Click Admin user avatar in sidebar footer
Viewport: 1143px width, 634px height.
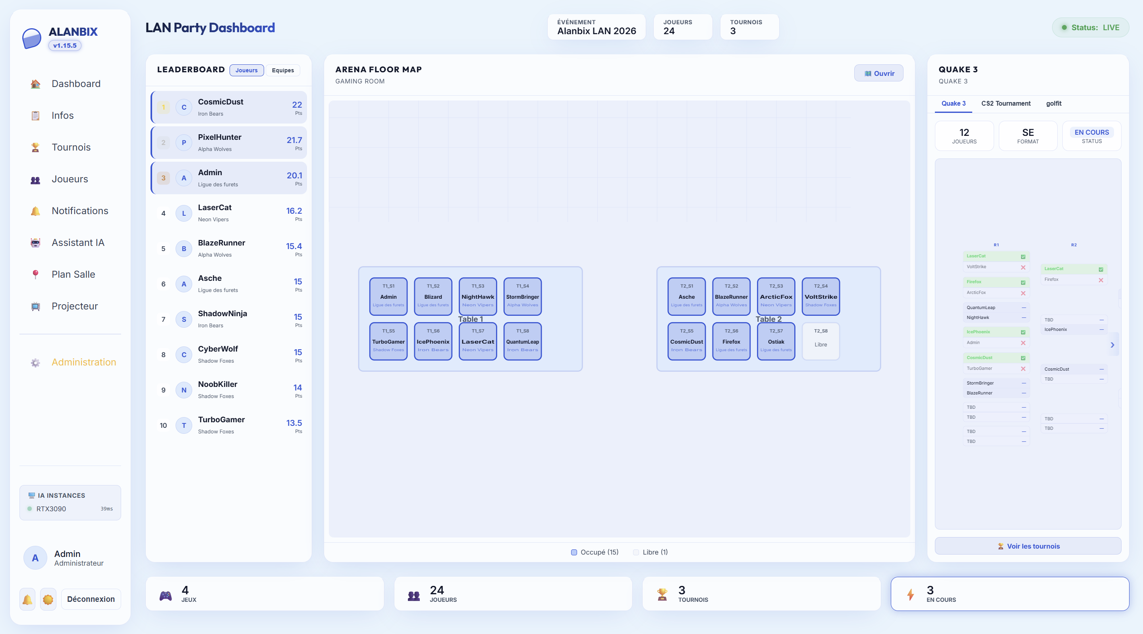tap(35, 558)
